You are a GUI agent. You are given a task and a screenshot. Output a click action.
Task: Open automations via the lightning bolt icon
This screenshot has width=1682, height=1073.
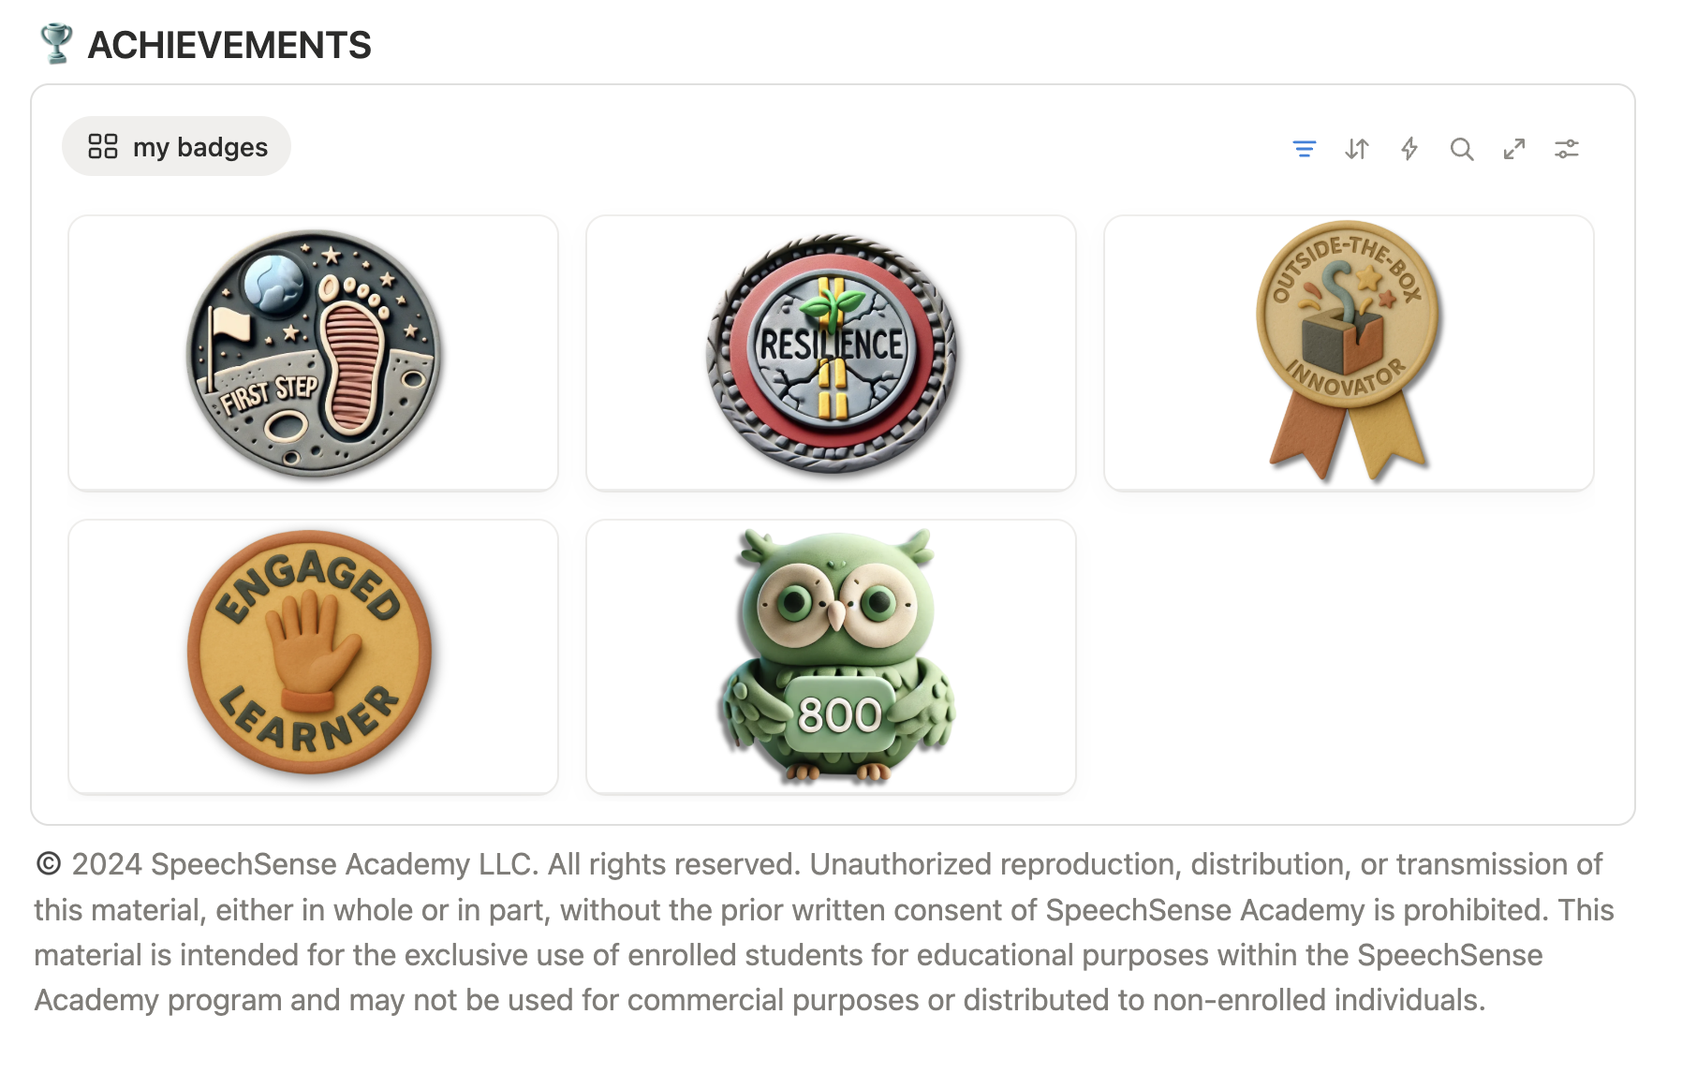(x=1409, y=149)
